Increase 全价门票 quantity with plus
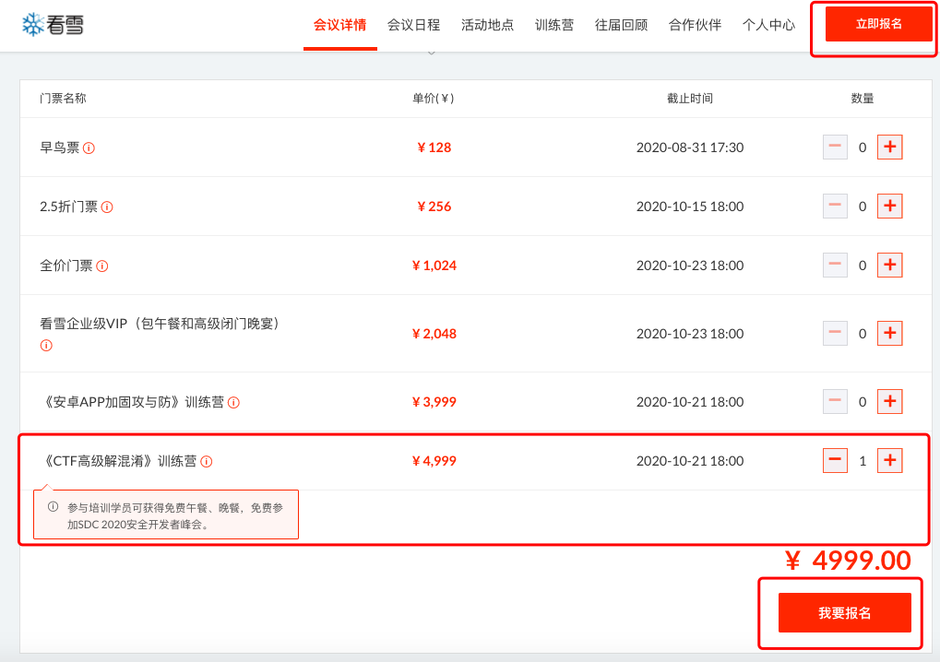The width and height of the screenshot is (940, 662). tap(889, 265)
